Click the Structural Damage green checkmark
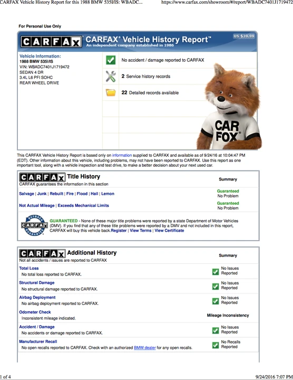 (216, 287)
